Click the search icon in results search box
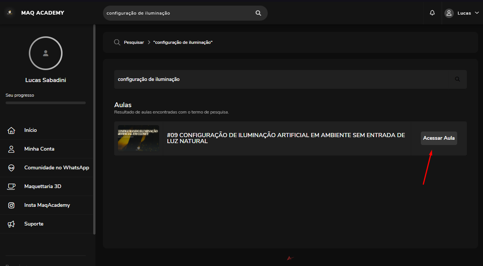The height and width of the screenshot is (266, 483). pyautogui.click(x=457, y=79)
